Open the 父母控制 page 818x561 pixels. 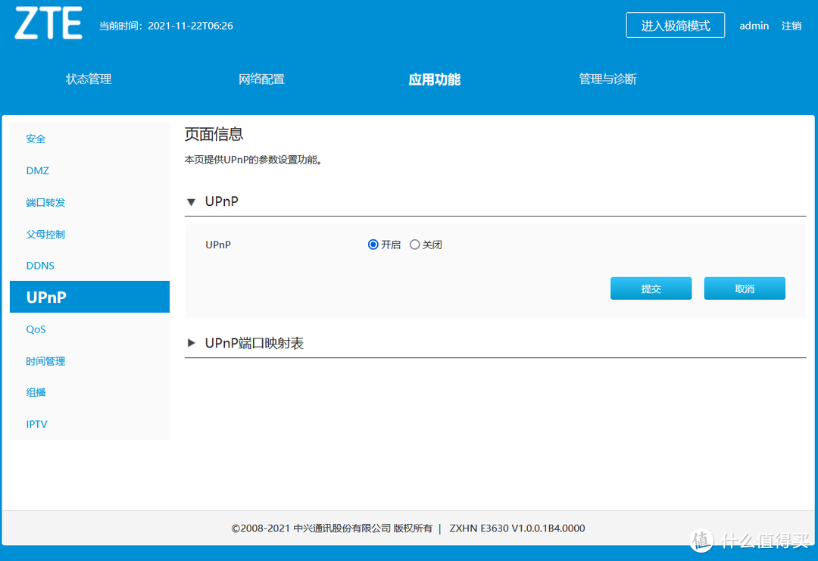[x=45, y=234]
